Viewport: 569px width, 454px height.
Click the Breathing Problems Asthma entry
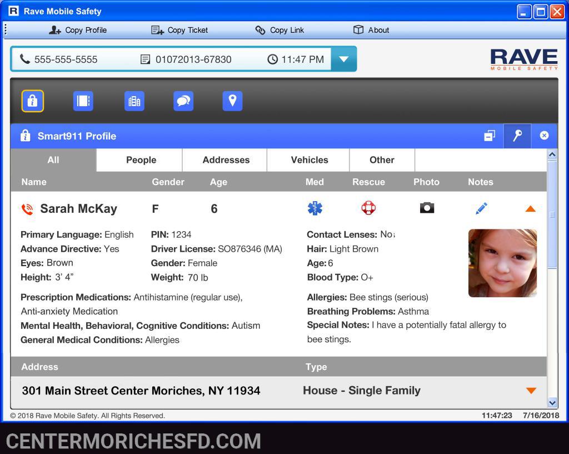(368, 311)
